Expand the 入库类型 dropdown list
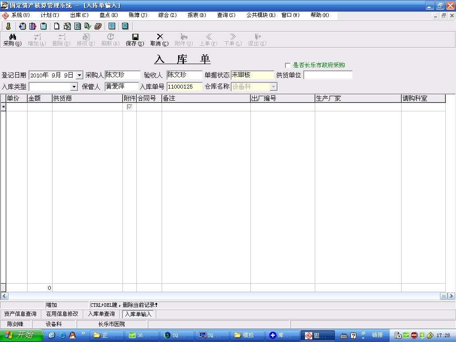 tap(74, 87)
